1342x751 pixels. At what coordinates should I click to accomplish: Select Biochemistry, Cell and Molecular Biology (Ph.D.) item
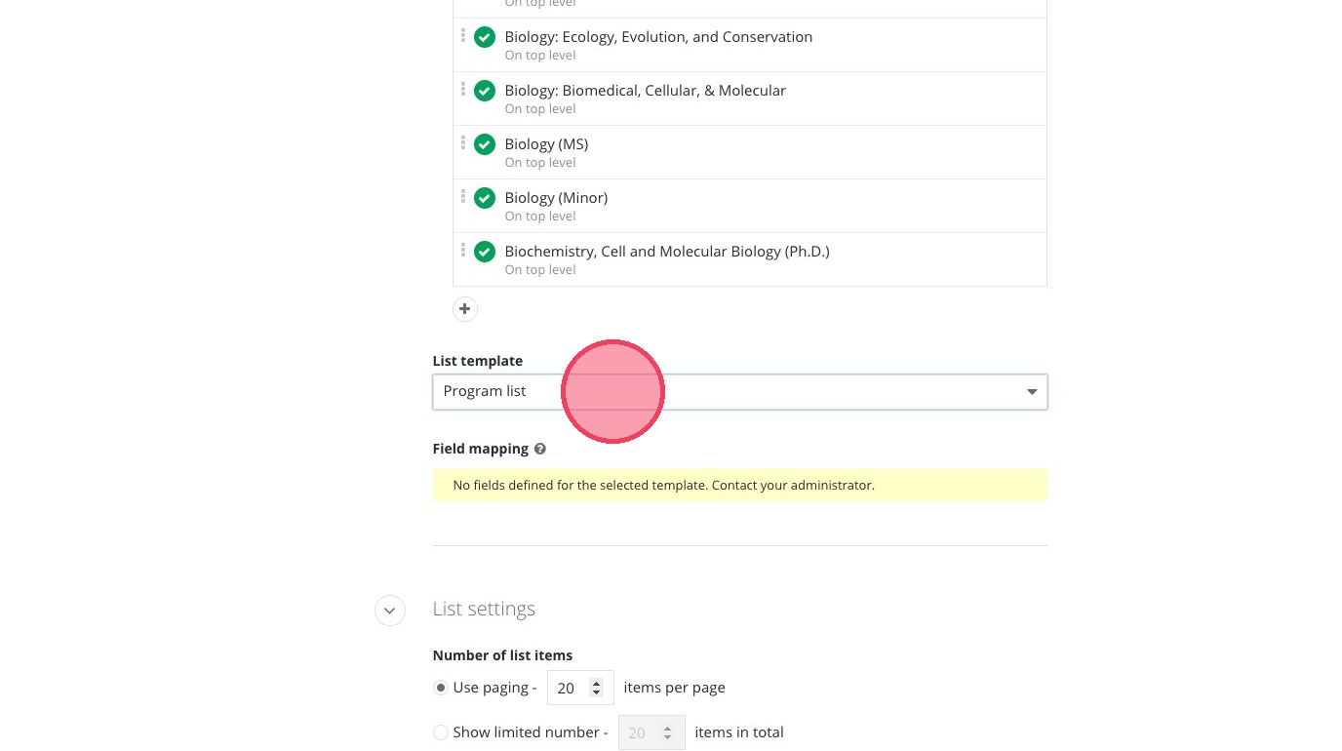point(666,252)
